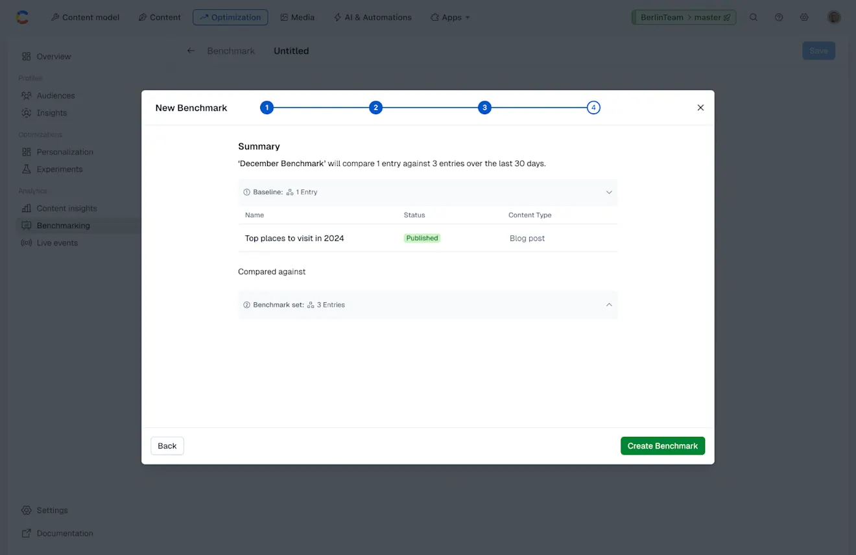The width and height of the screenshot is (856, 555).
Task: Collapse the Benchmark set 3 Entries section
Action: (x=608, y=305)
